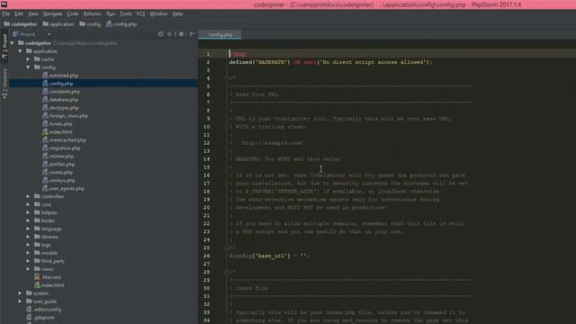Open the Edit menu
The height and width of the screenshot is (324, 576).
click(19, 13)
